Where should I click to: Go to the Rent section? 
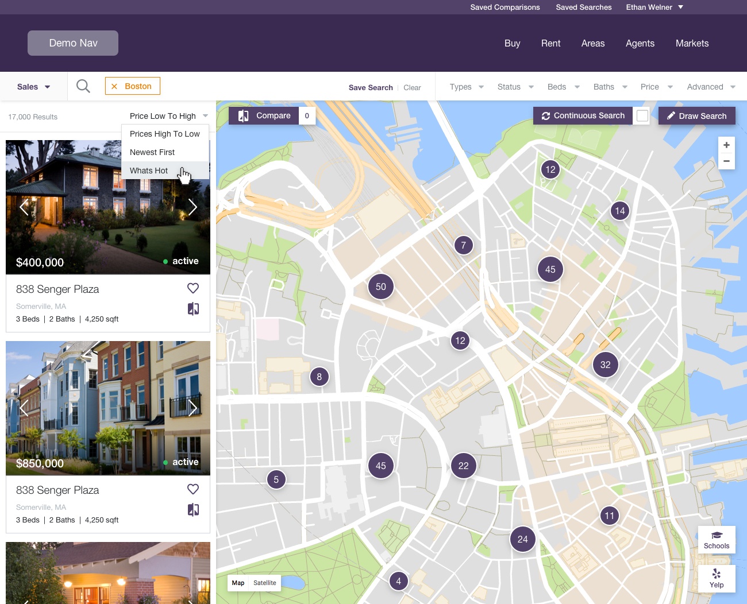click(x=550, y=43)
